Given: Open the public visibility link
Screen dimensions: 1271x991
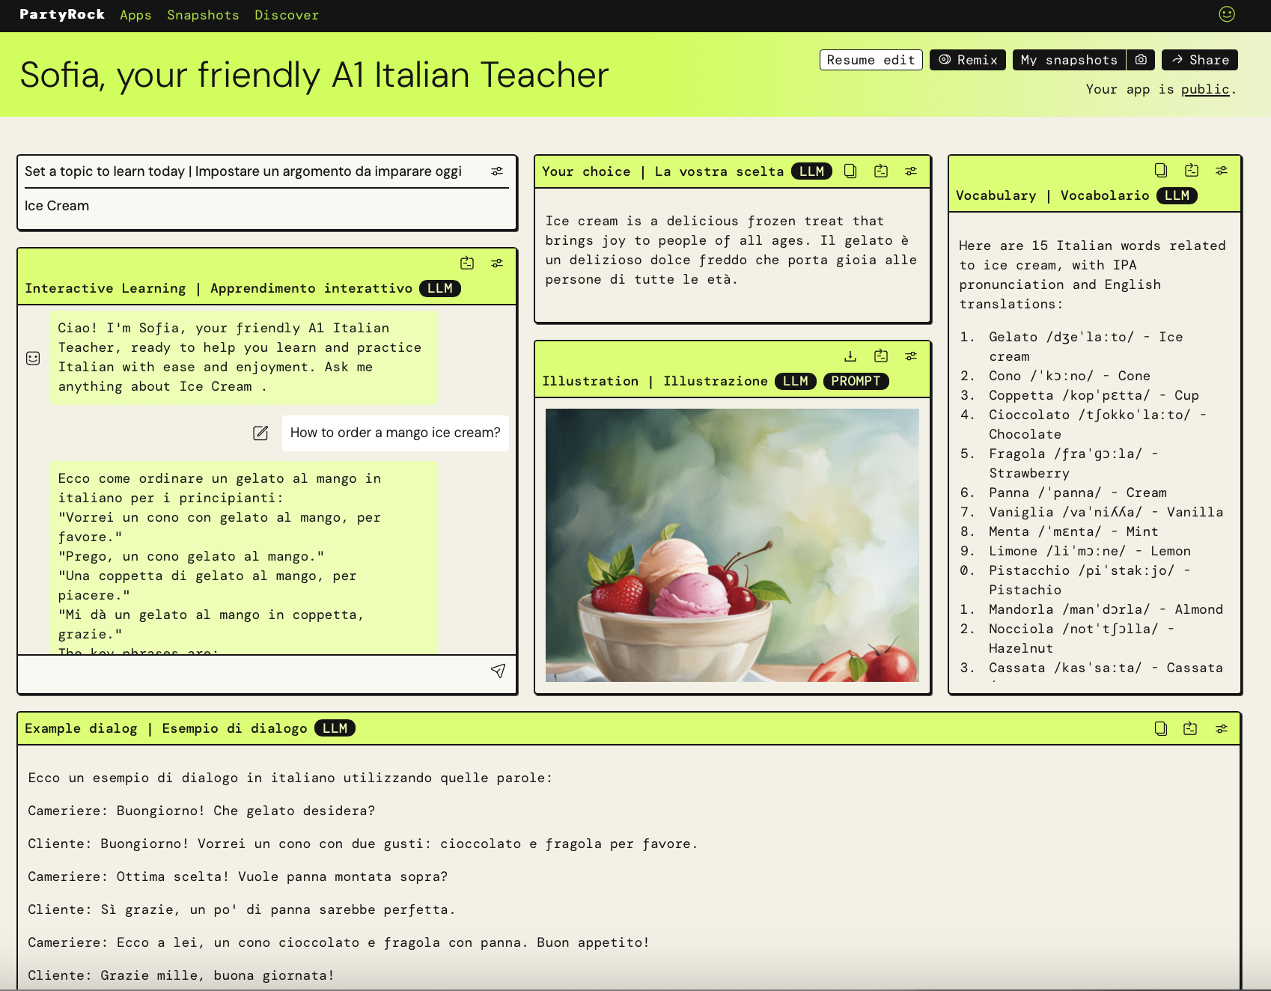Looking at the screenshot, I should point(1204,89).
